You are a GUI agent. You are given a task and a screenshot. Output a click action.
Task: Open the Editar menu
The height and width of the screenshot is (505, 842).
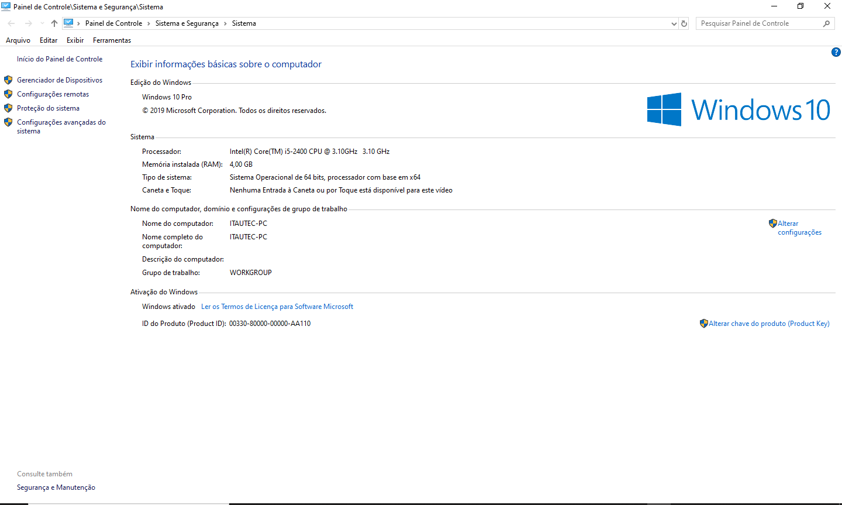pos(49,40)
